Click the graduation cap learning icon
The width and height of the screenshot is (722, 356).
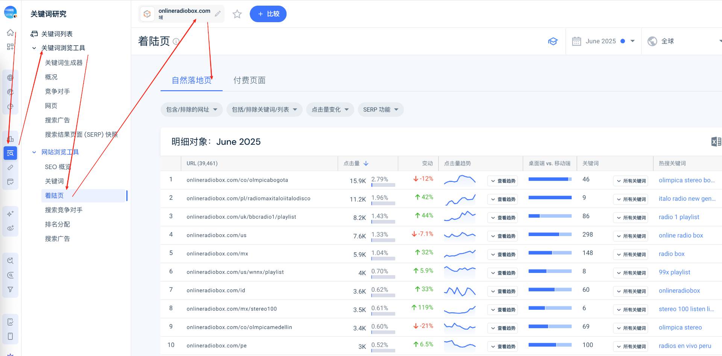tap(553, 41)
